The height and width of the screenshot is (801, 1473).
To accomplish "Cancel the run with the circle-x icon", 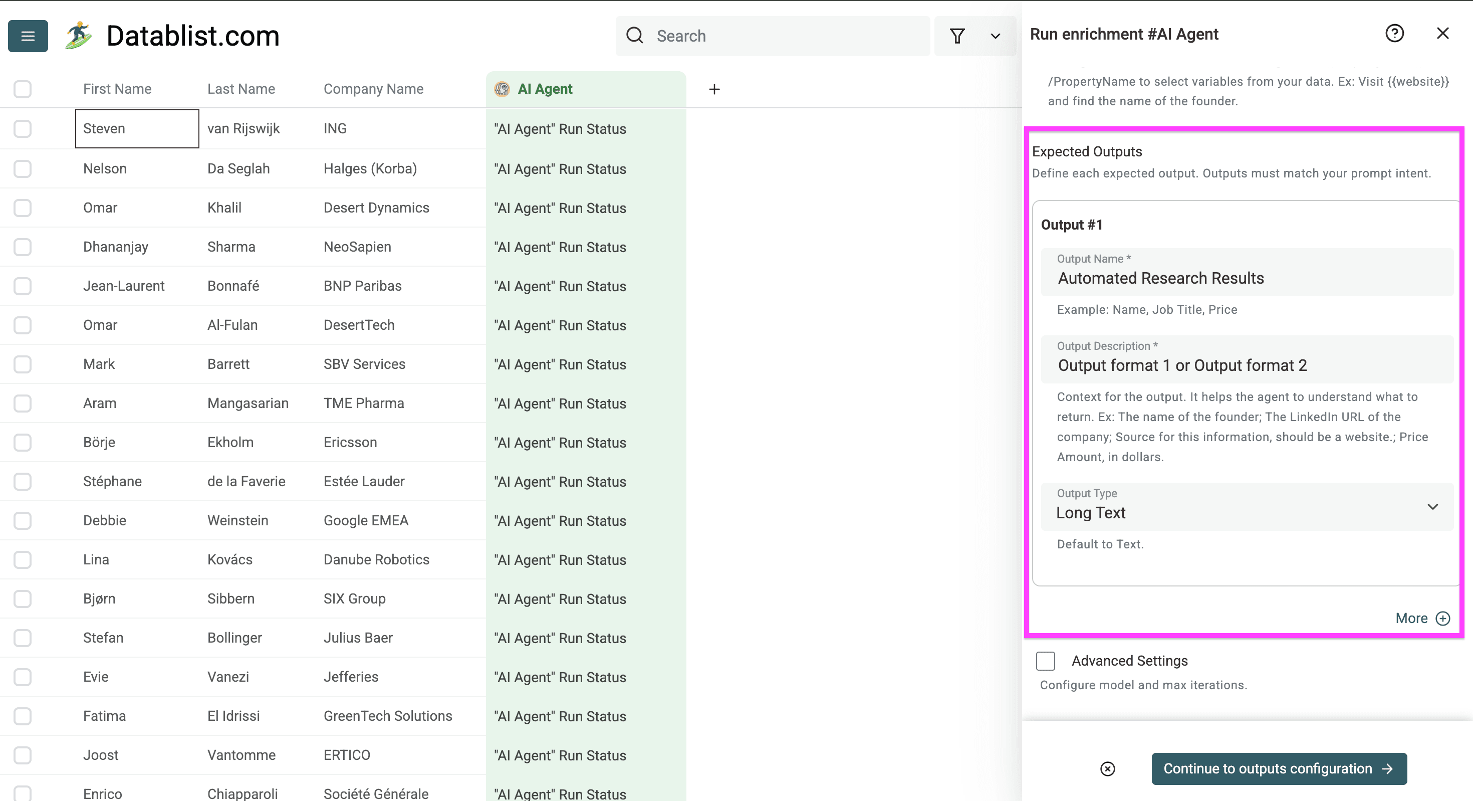I will pyautogui.click(x=1108, y=769).
